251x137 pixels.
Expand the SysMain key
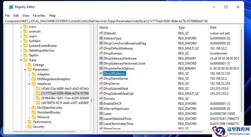click(x=21, y=41)
